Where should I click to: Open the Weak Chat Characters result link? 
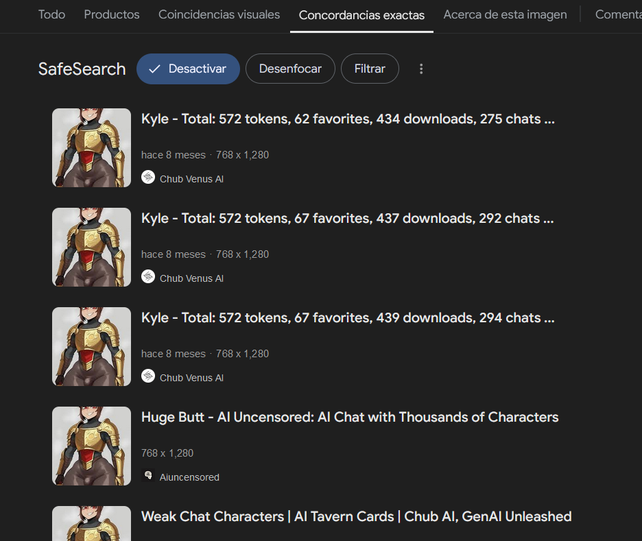click(356, 516)
